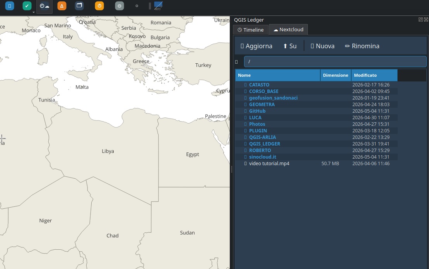The height and width of the screenshot is (269, 429).
Task: Select the QGIS_LEDGER folder row
Action: point(316,144)
